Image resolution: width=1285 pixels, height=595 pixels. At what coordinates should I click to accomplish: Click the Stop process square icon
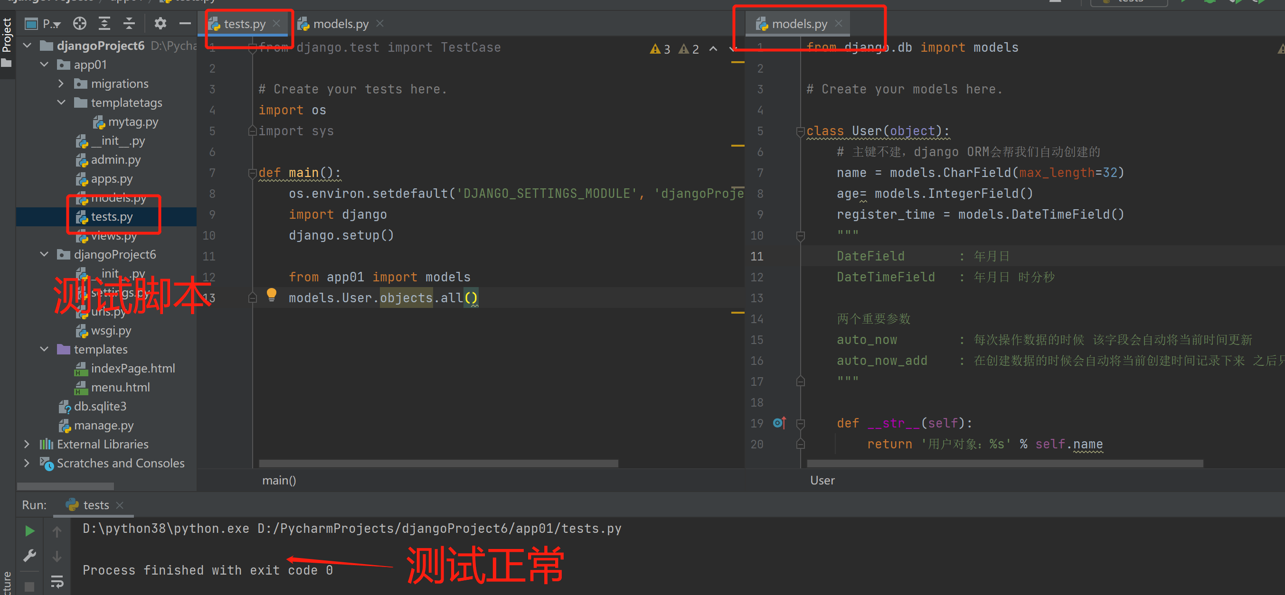click(x=30, y=586)
